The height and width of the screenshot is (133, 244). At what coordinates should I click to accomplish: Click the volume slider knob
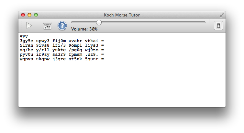99,22
